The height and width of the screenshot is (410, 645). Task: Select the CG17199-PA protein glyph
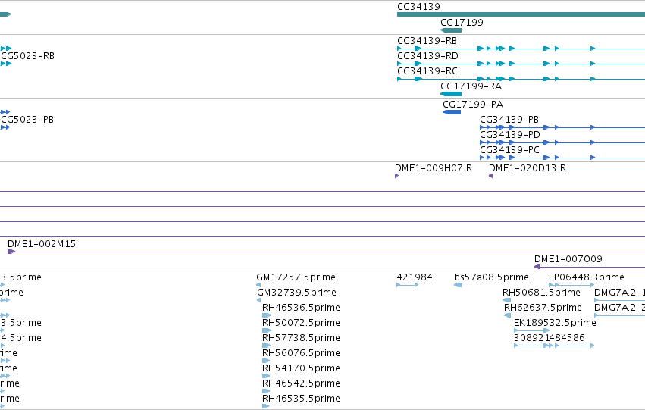click(x=452, y=112)
